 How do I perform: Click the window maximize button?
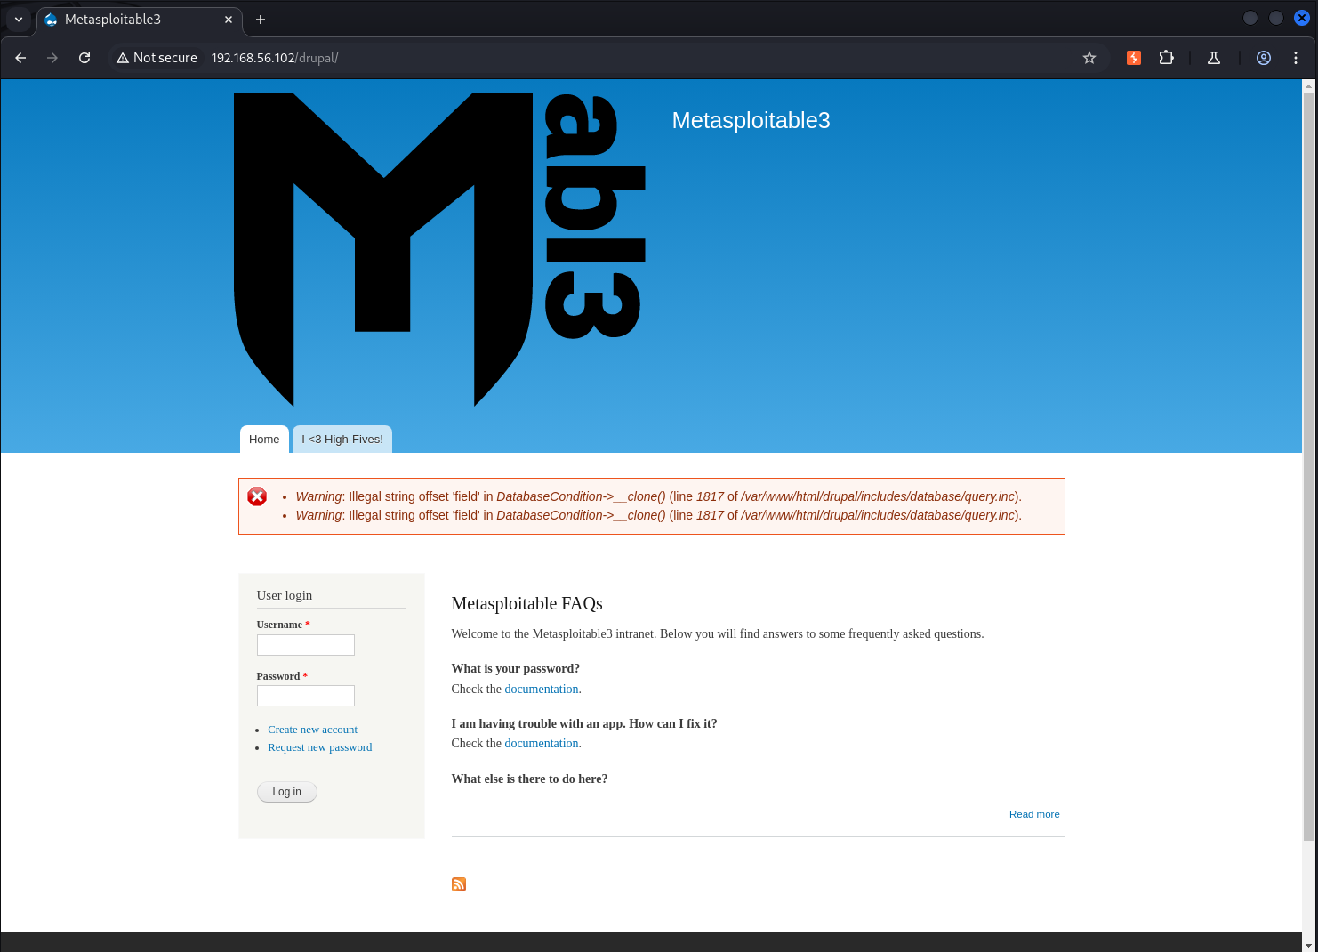(x=1276, y=18)
